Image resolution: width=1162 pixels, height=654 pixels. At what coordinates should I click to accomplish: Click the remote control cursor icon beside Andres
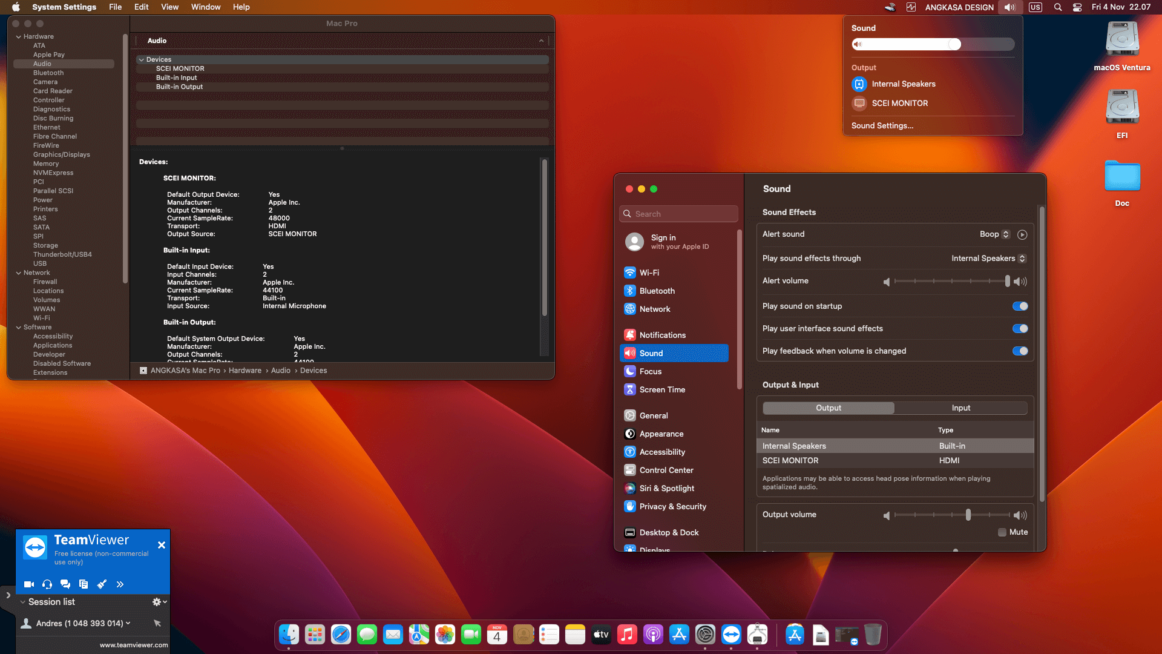click(157, 623)
